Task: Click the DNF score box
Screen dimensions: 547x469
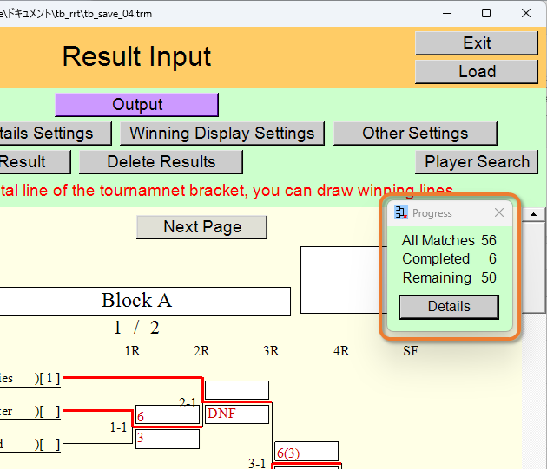Action: pyautogui.click(x=237, y=414)
